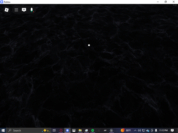Open the Windows Start menu
Image resolution: width=178 pixels, height=133 pixels.
click(x=3, y=131)
